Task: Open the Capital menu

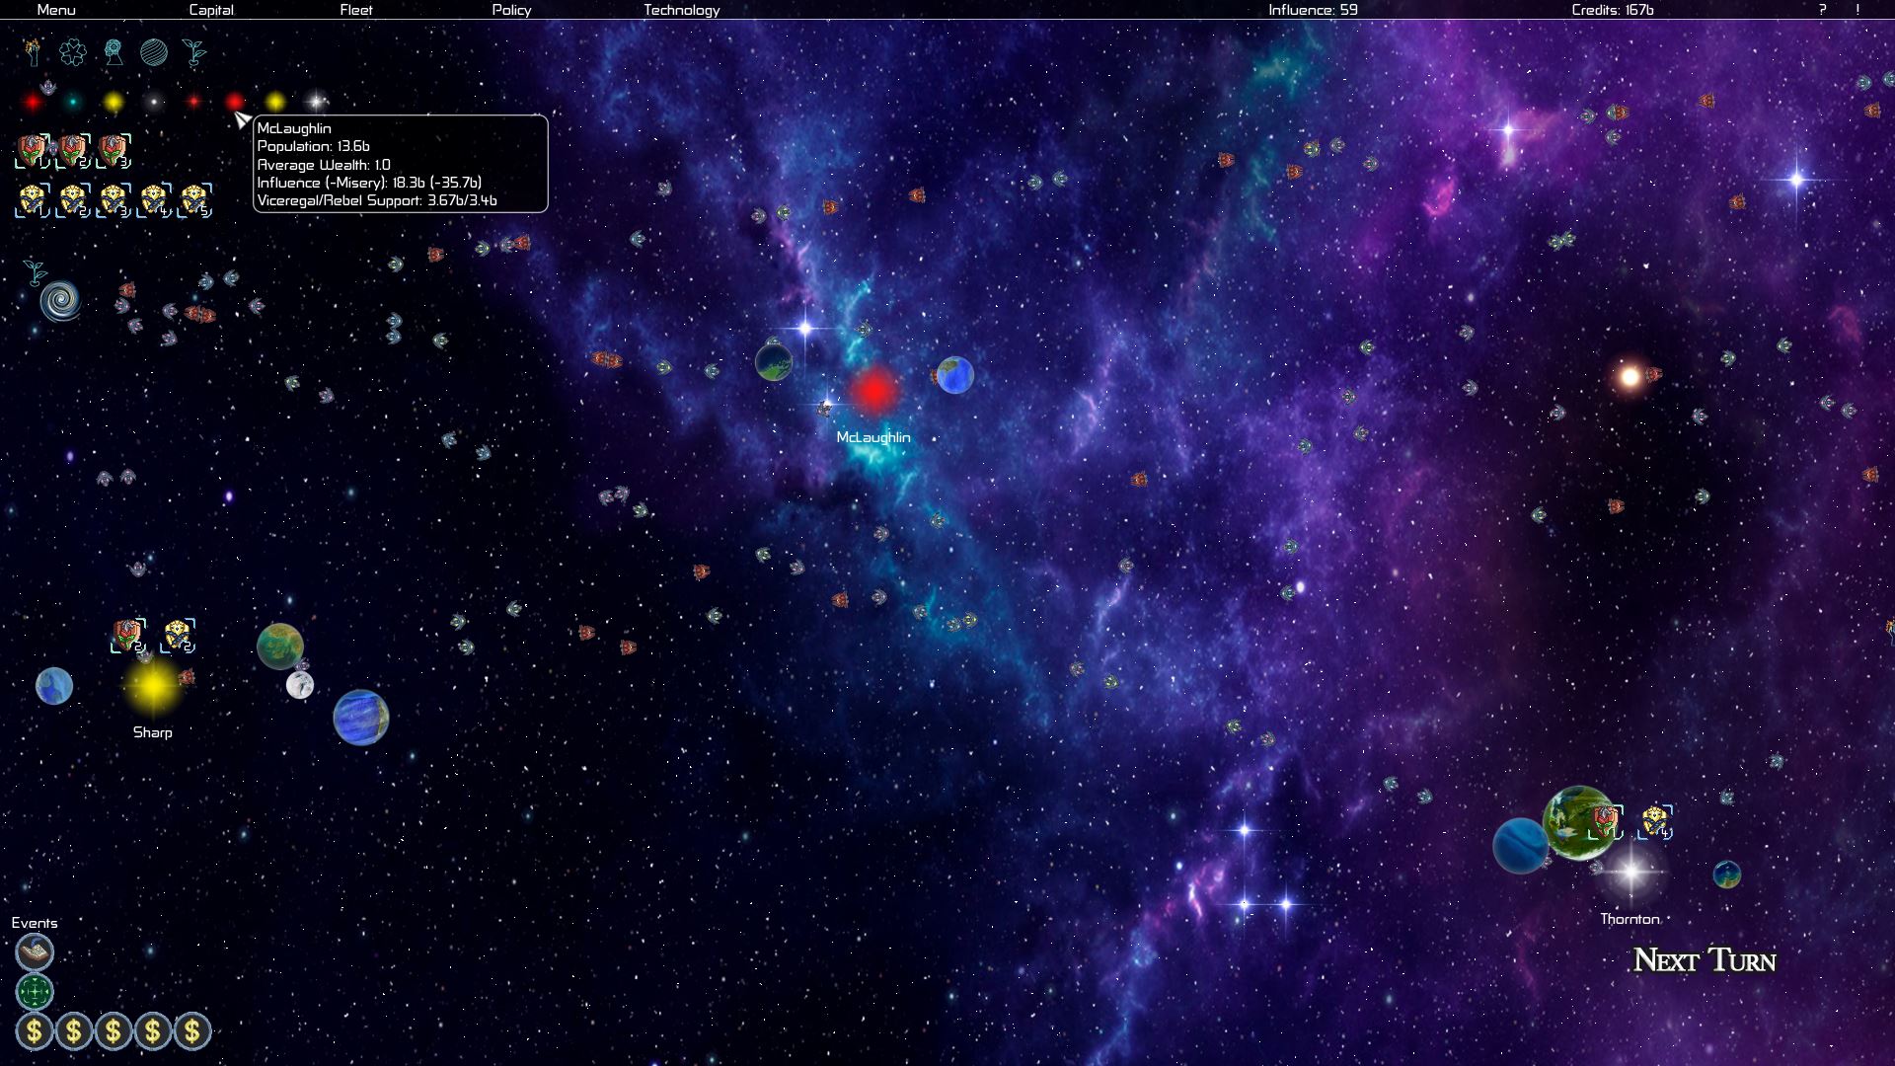Action: (211, 10)
